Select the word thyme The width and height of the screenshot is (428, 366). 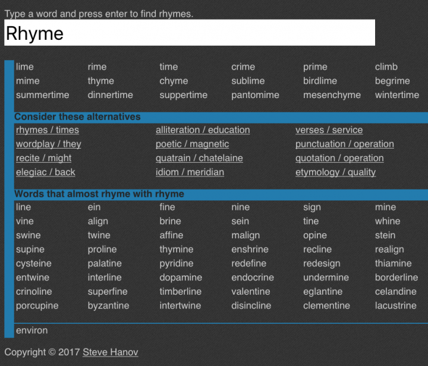click(x=101, y=81)
